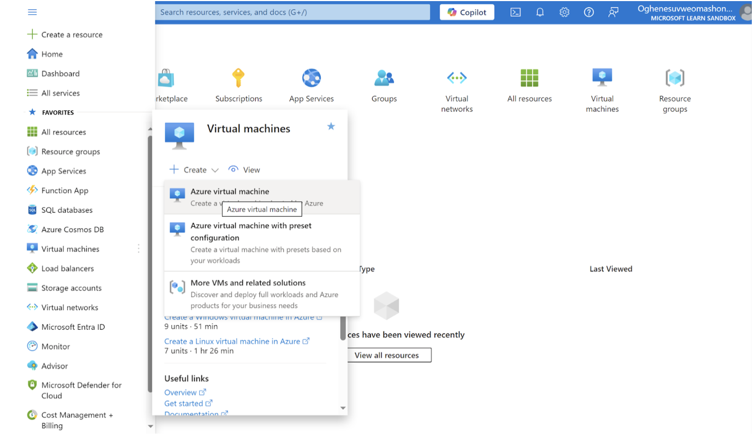Click the sidebar scroll up arrow
The width and height of the screenshot is (754, 438).
151,129
